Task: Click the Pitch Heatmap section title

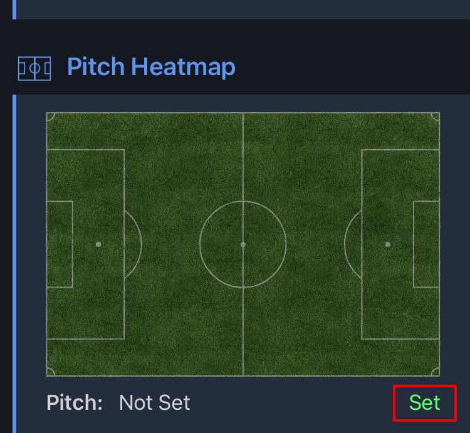Action: pos(151,67)
